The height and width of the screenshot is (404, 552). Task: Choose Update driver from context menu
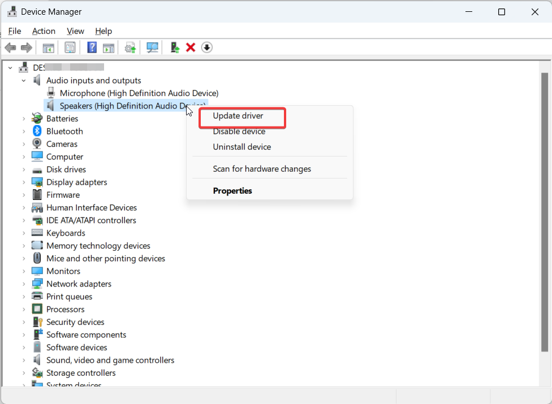tap(238, 116)
